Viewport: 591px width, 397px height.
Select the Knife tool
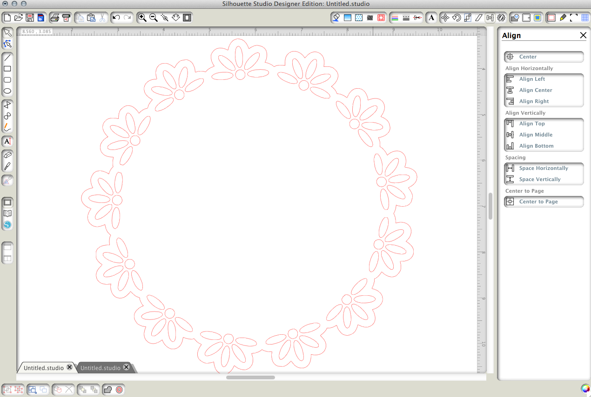[7, 166]
